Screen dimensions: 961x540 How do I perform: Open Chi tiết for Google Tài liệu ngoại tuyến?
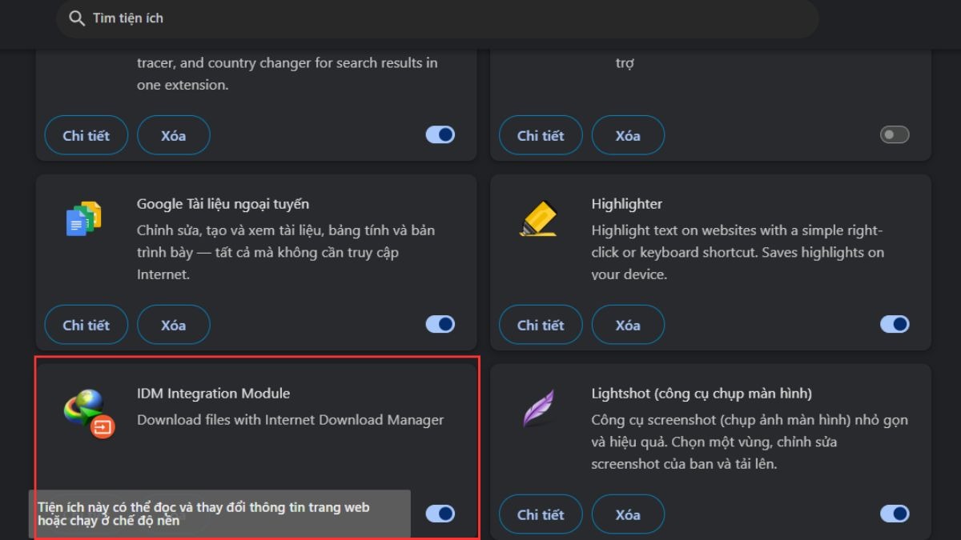coord(86,325)
